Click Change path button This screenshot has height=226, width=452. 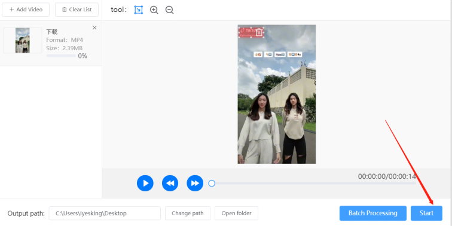point(188,213)
